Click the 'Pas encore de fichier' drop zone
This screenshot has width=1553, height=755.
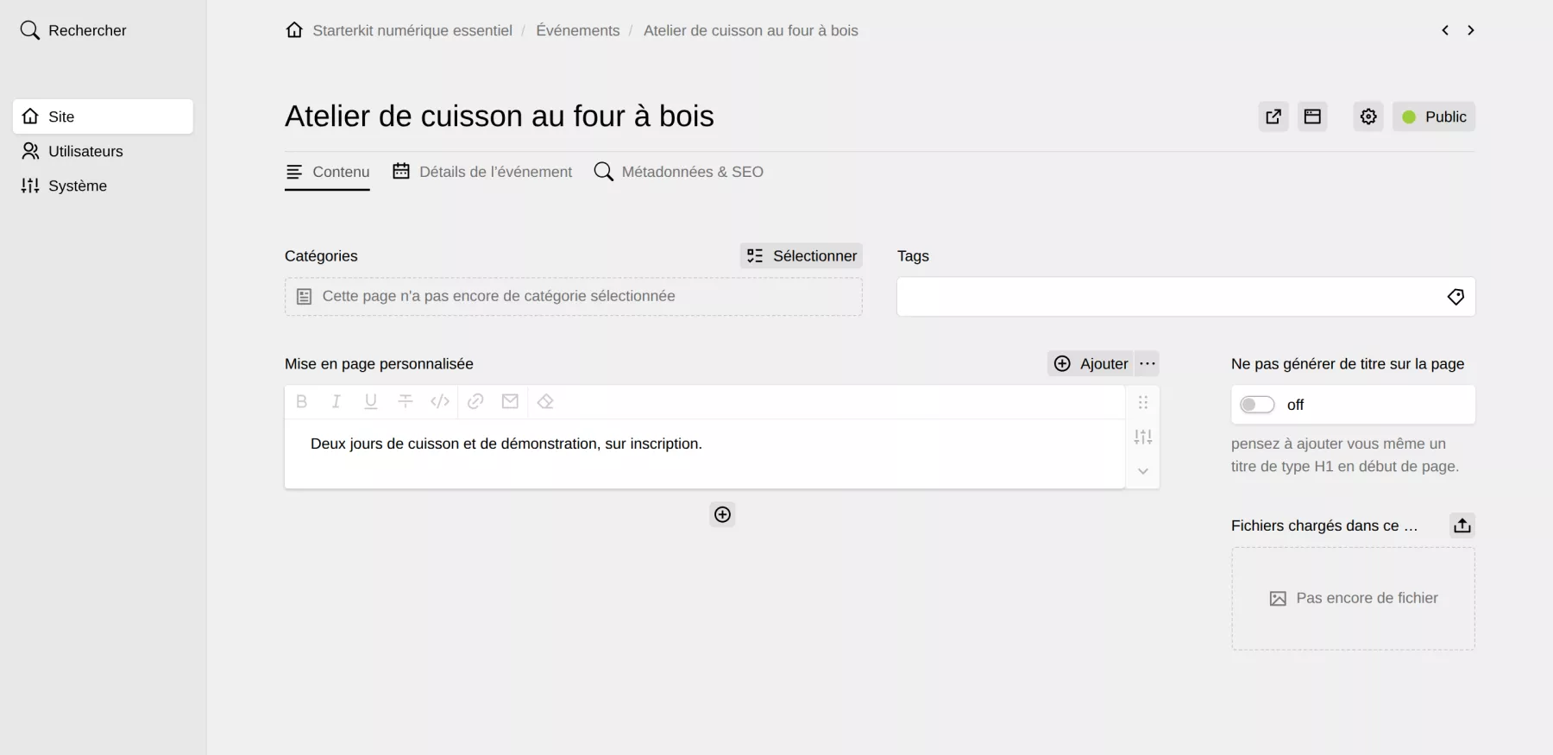1353,598
